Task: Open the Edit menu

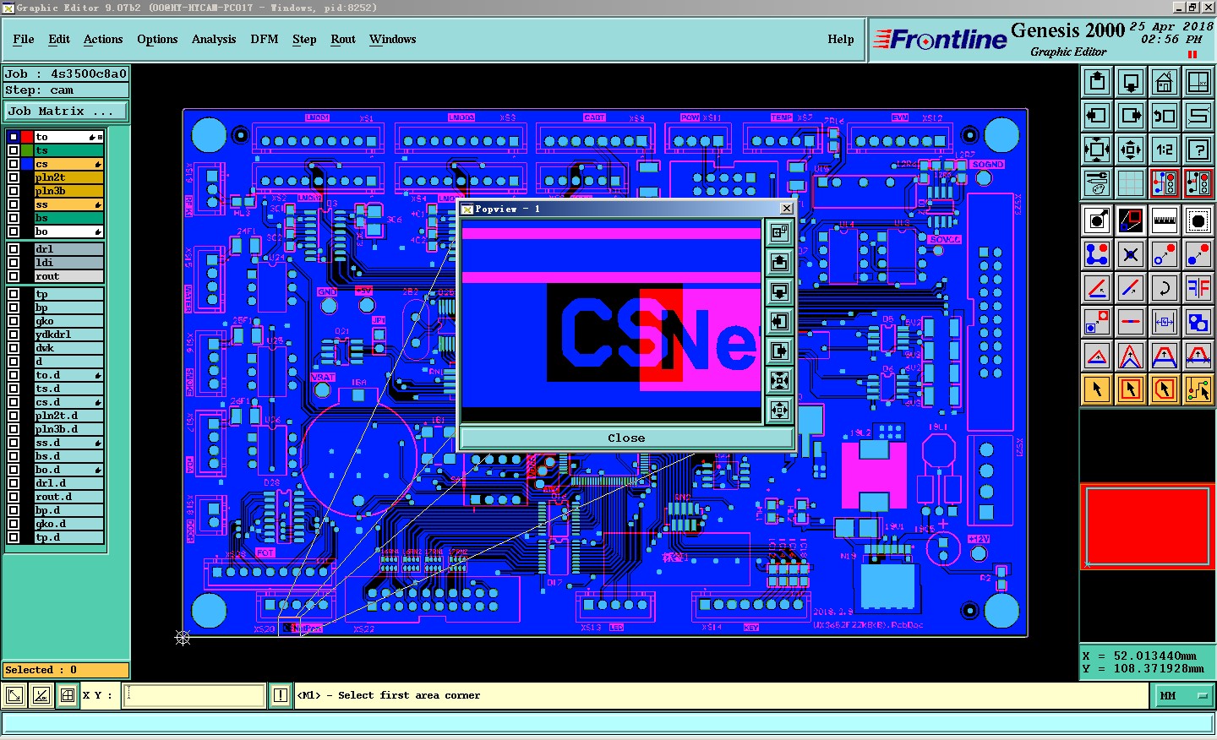Action: coord(59,39)
